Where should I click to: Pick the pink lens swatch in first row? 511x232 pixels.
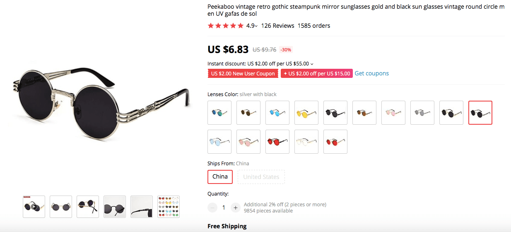tap(393, 113)
